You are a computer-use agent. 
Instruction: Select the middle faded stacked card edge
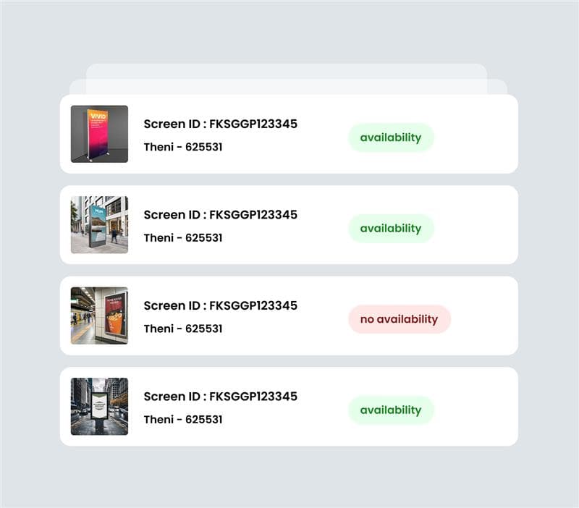[x=288, y=87]
